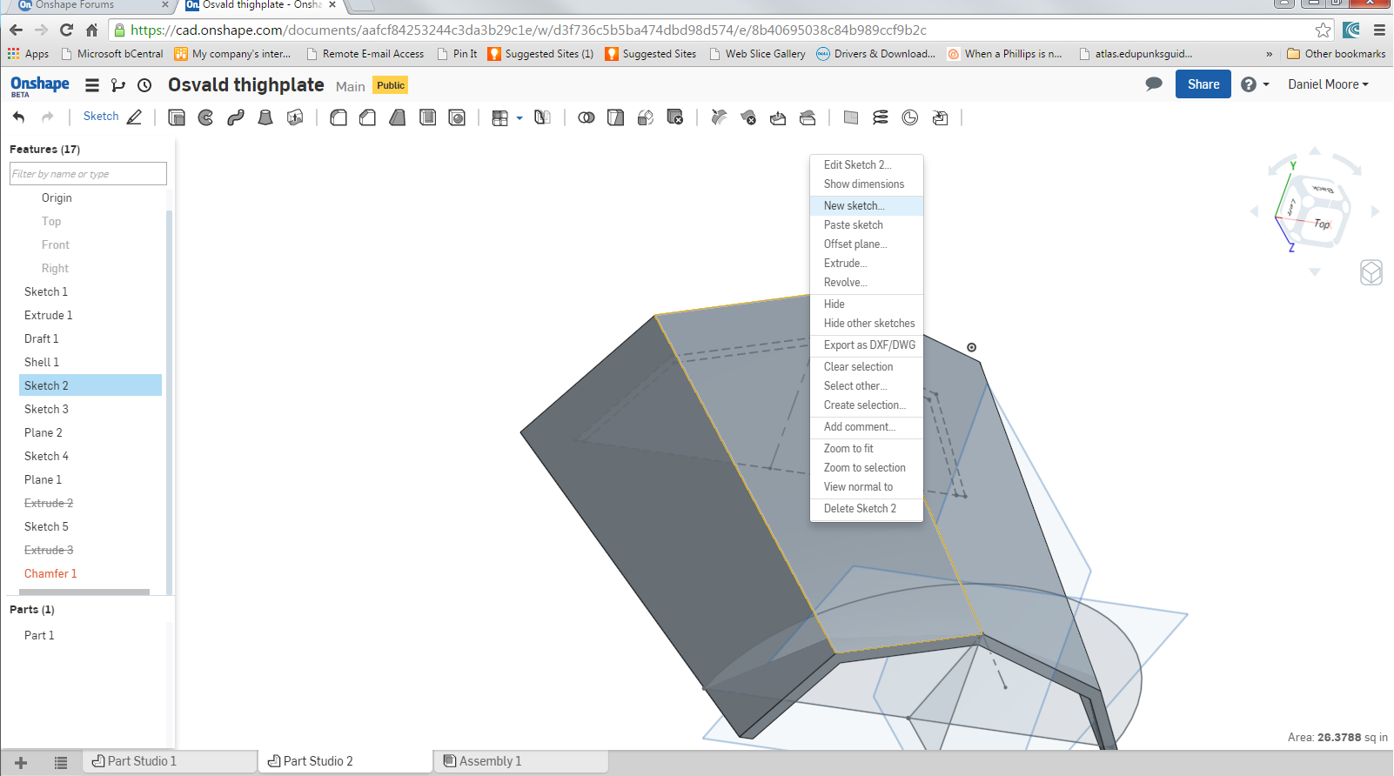Open the hamburger document menu
The image size is (1394, 776).
click(91, 85)
